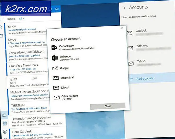Screen dimensions: 175x139
Task: Open the All filter dropdown
Action: tap(21, 18)
